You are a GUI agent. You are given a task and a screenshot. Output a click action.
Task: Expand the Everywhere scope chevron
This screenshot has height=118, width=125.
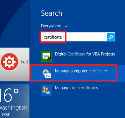click(x=66, y=26)
